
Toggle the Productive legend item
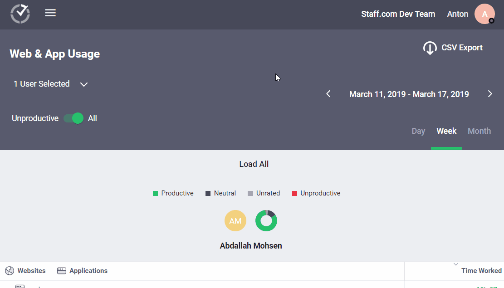pos(173,193)
